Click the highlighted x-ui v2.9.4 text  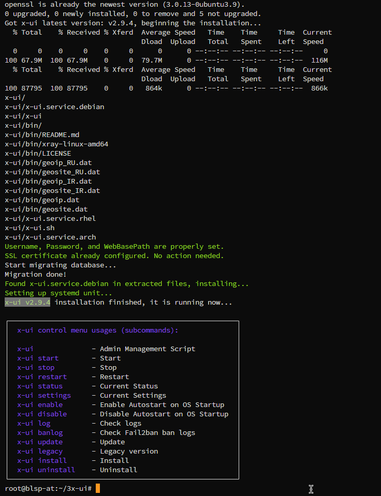click(27, 303)
